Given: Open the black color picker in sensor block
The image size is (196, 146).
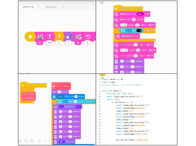Looking at the screenshot, I should pyautogui.click(x=140, y=30).
